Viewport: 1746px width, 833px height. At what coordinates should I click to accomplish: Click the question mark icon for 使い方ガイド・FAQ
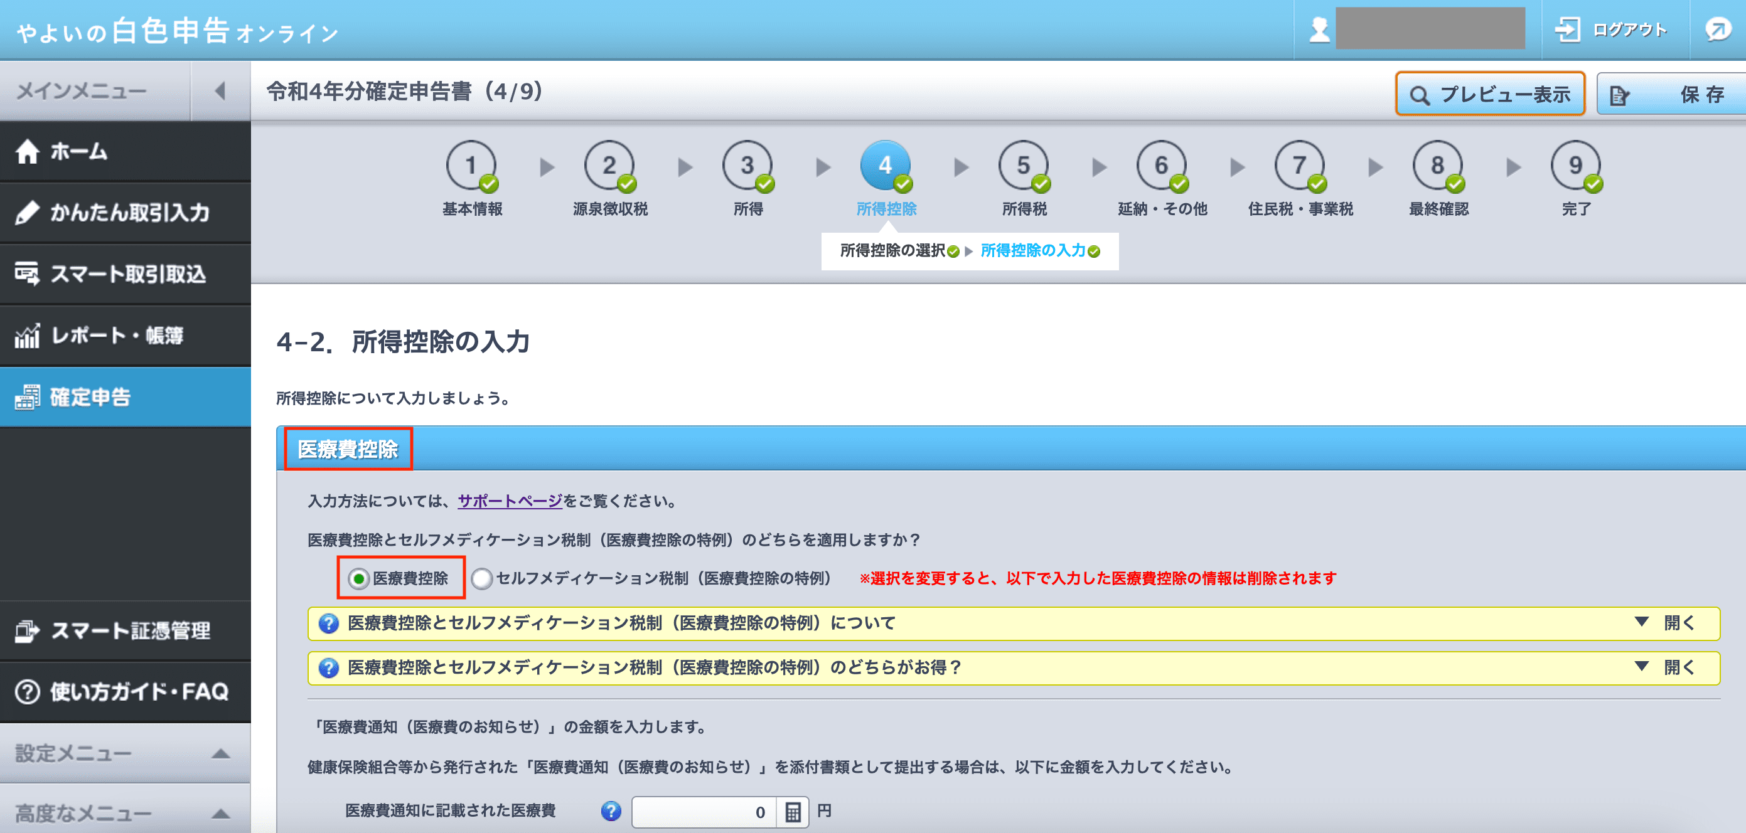click(27, 691)
